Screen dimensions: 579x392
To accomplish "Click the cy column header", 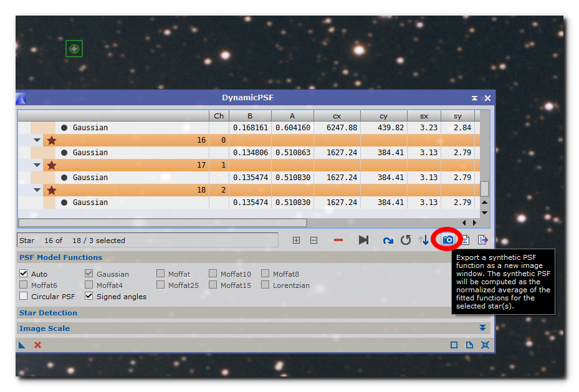I will [384, 116].
